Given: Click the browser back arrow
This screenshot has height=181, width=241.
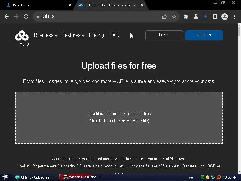Looking at the screenshot, I should point(7,17).
